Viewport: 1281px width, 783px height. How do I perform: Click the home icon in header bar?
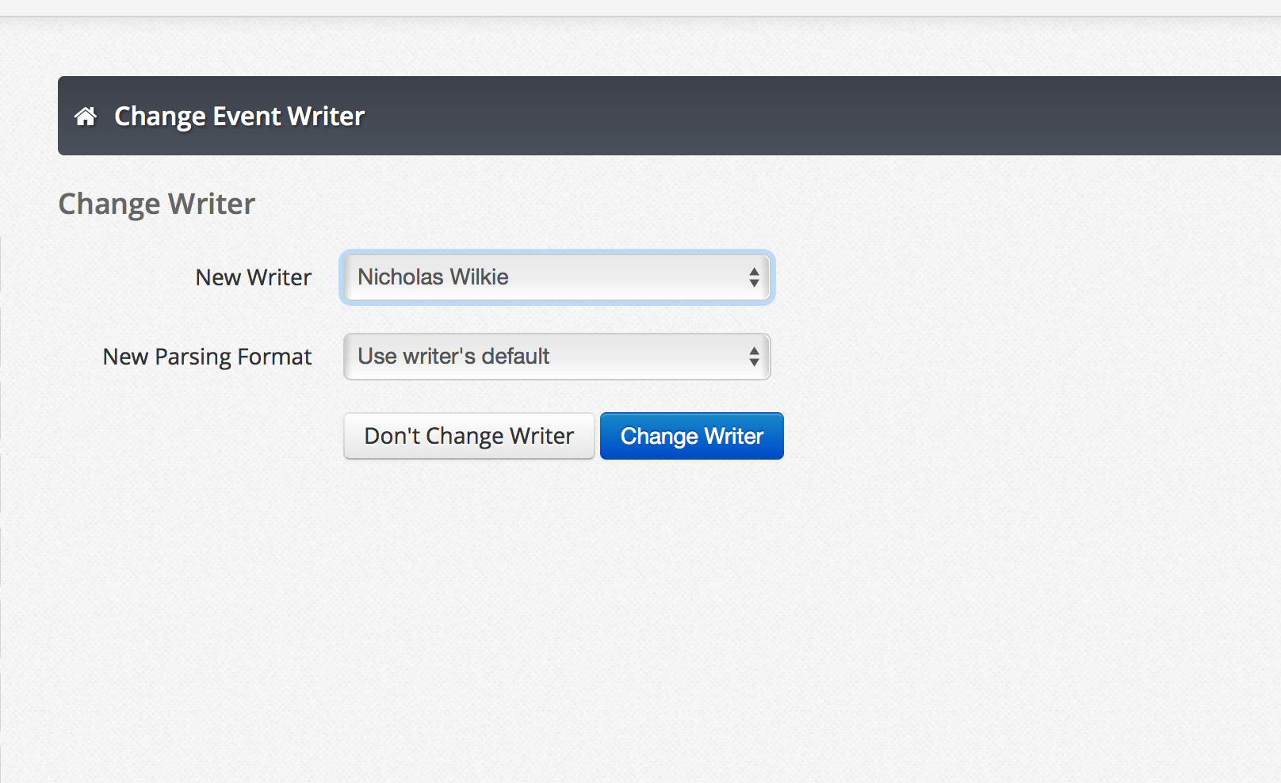pyautogui.click(x=86, y=116)
